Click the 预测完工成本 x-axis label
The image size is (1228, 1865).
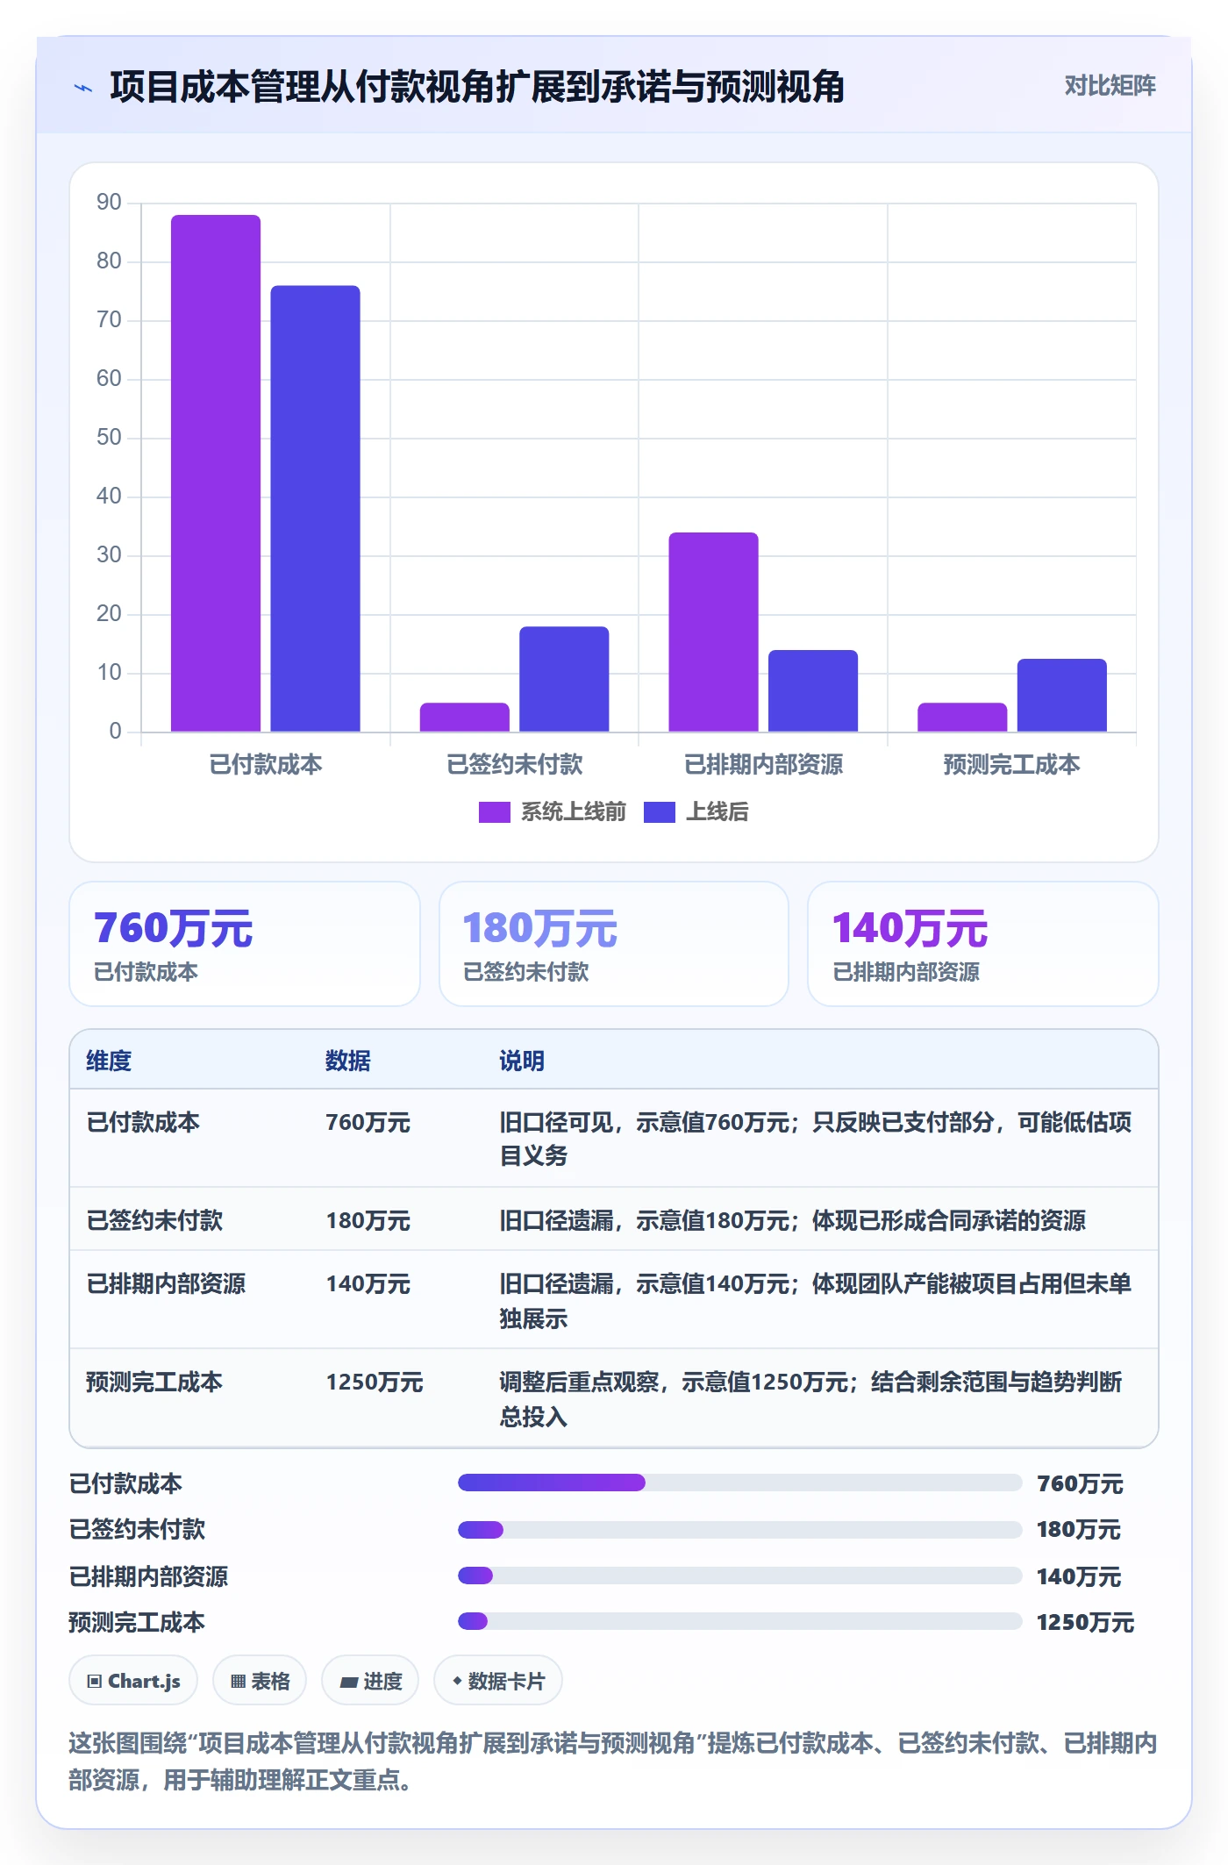tap(1011, 765)
